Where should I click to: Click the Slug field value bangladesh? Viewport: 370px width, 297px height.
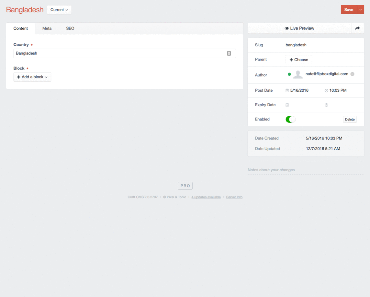coord(296,45)
